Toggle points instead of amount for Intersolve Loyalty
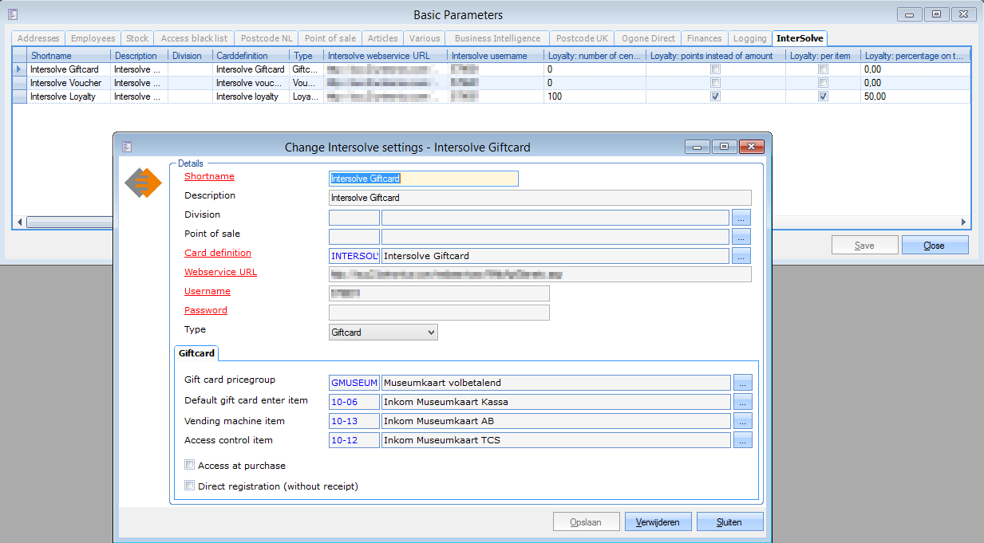The image size is (984, 543). (715, 96)
